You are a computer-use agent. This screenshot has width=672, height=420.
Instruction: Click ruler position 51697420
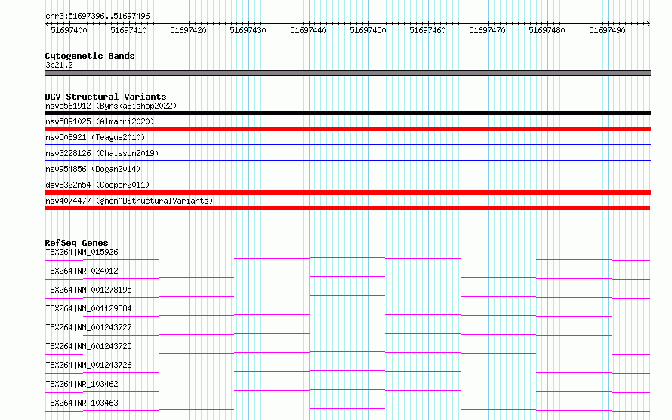pos(188,30)
